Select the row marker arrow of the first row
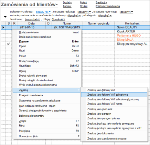 tap(3, 27)
